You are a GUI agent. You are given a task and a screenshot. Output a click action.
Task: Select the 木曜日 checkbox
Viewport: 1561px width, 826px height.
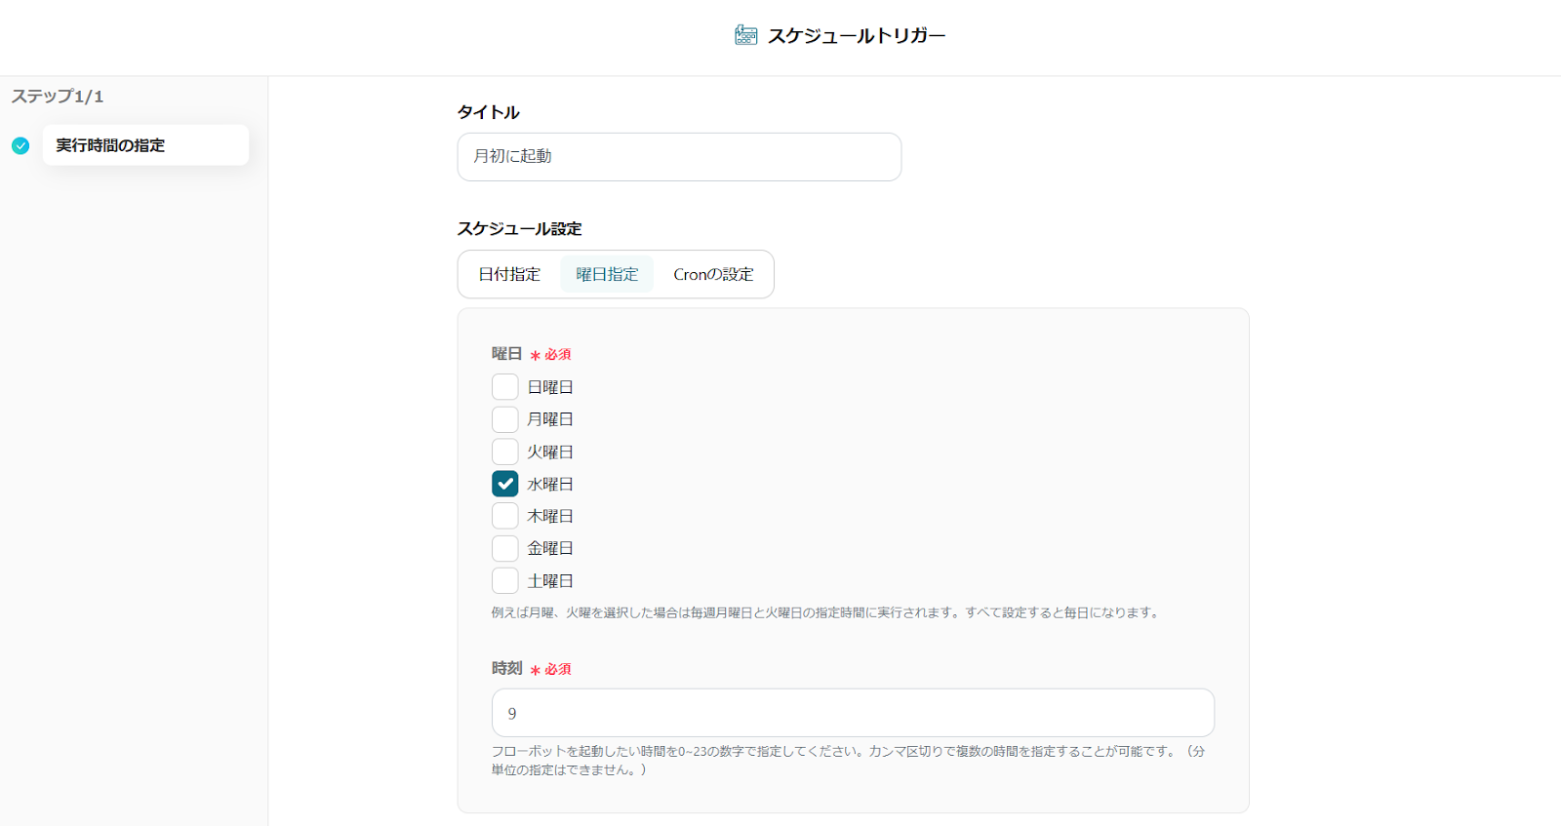pos(504,516)
